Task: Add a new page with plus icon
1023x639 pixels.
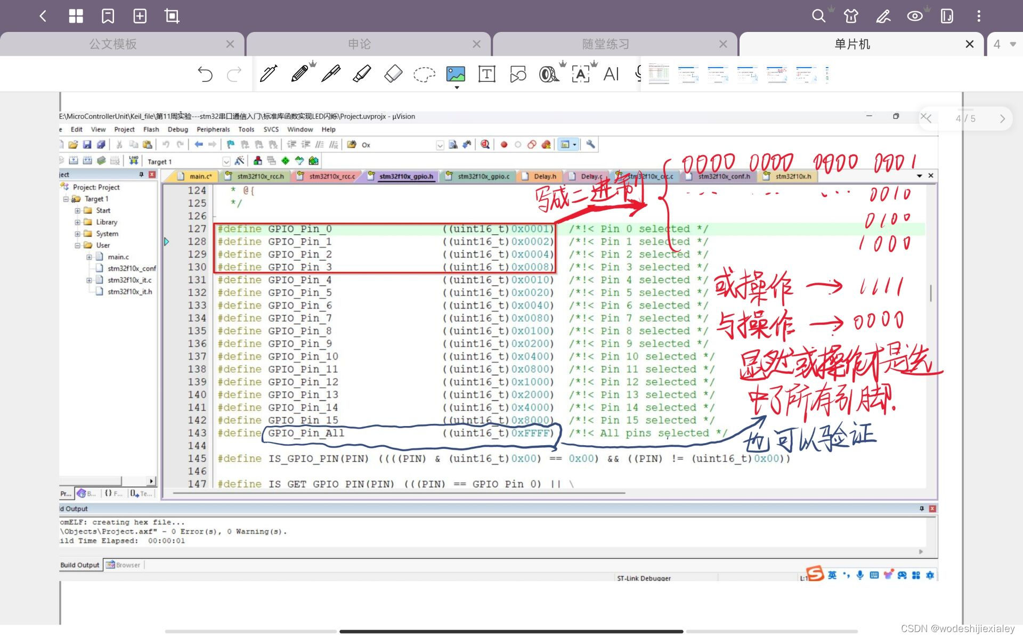Action: (x=140, y=16)
